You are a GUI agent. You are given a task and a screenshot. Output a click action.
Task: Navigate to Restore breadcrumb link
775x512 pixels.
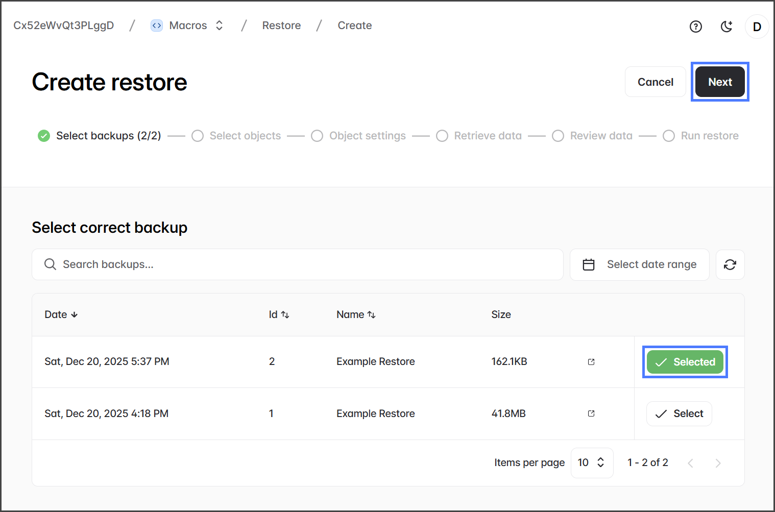(281, 26)
